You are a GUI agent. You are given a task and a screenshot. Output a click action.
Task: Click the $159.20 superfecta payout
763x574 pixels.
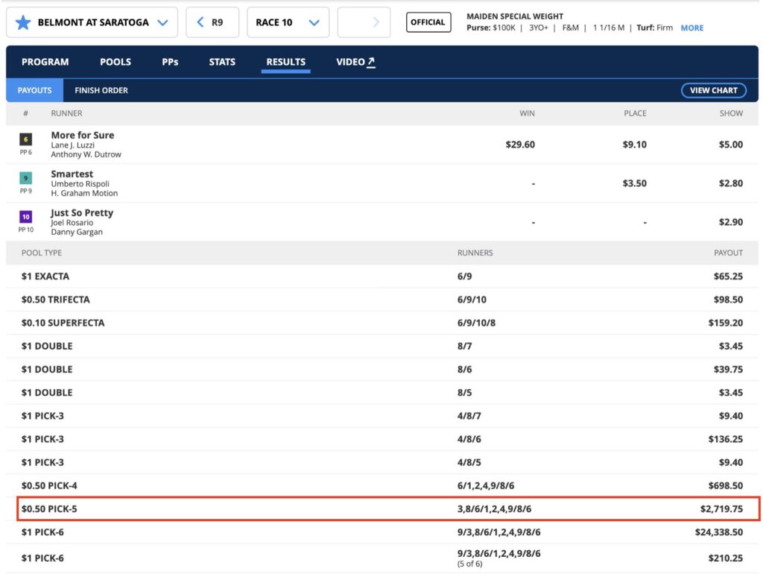click(x=726, y=323)
